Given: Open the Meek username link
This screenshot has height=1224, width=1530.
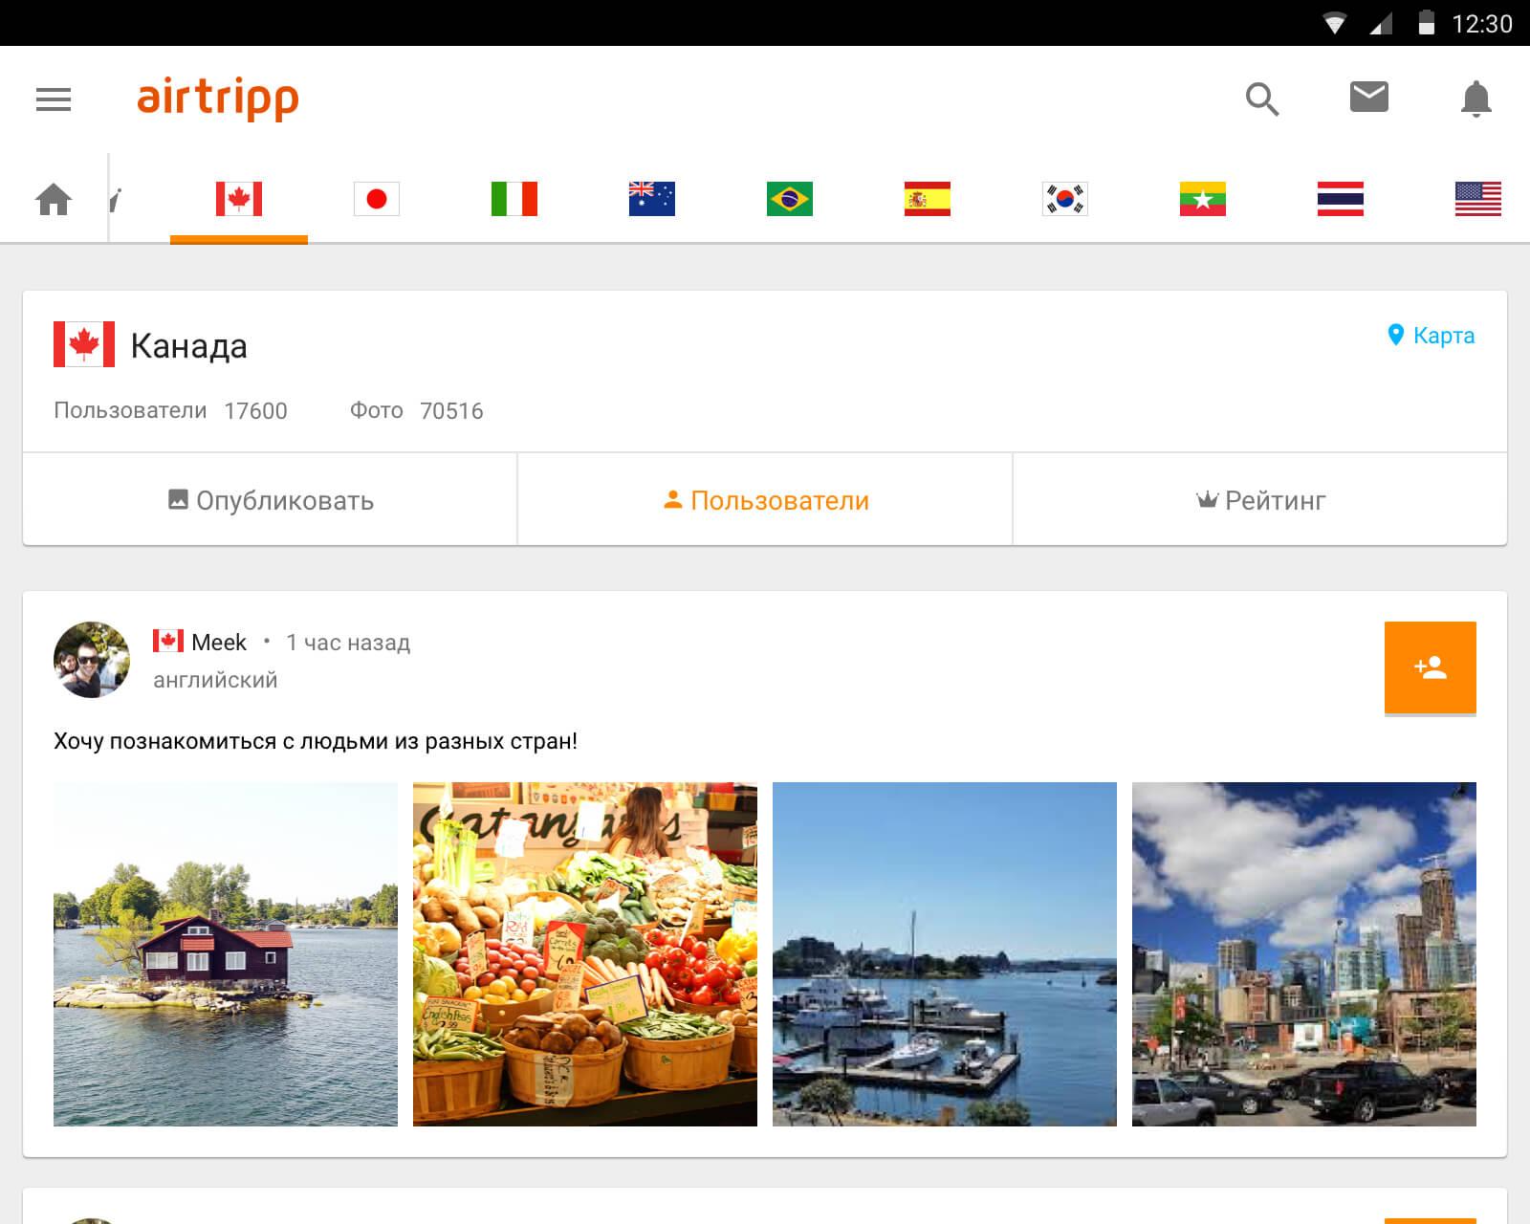Looking at the screenshot, I should [x=219, y=643].
